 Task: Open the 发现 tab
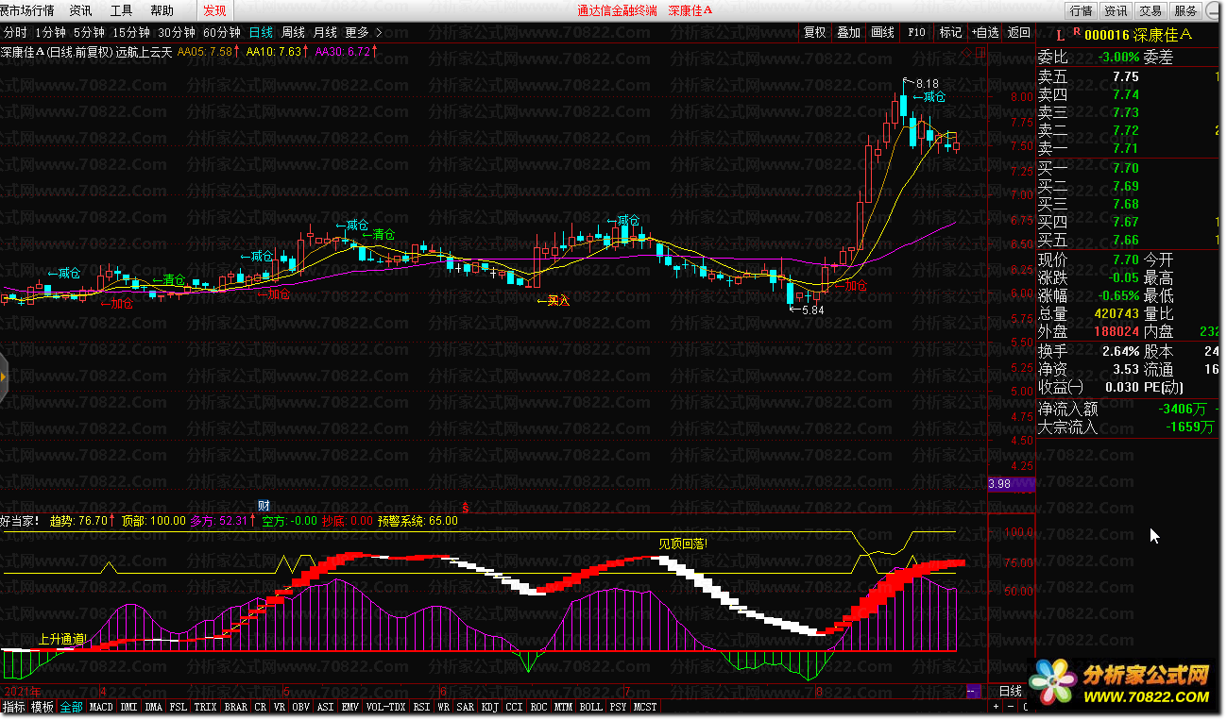(x=214, y=10)
